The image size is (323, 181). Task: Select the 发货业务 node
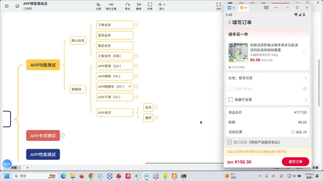[115, 35]
